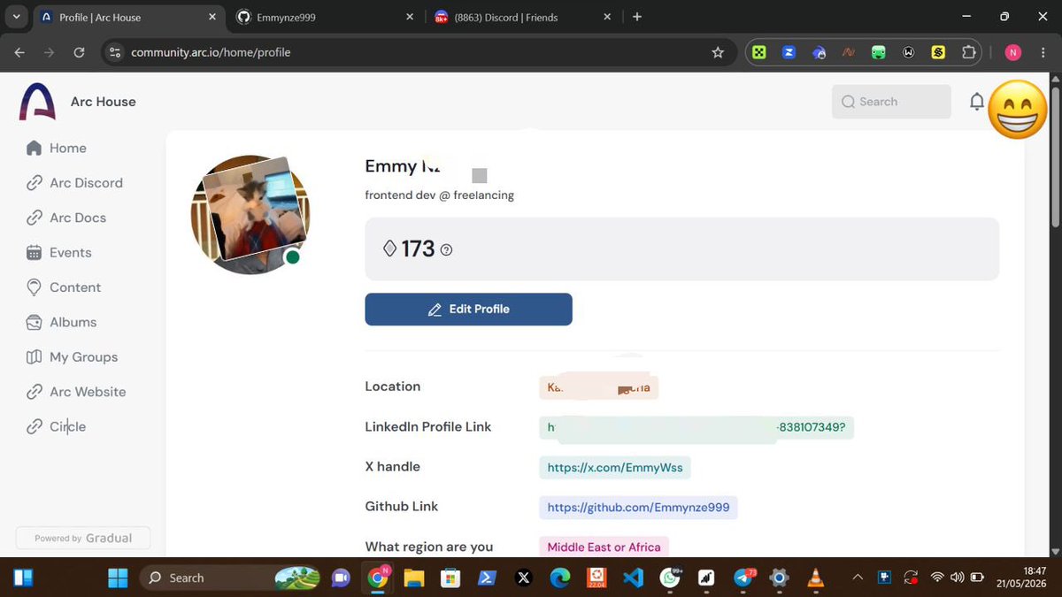The height and width of the screenshot is (597, 1062).
Task: Click the yellow S extension icon
Action: point(938,52)
